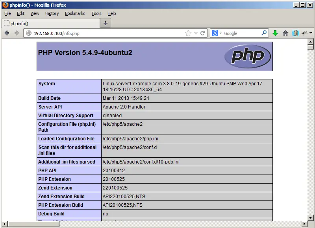Open the Tools menu

(x=96, y=13)
